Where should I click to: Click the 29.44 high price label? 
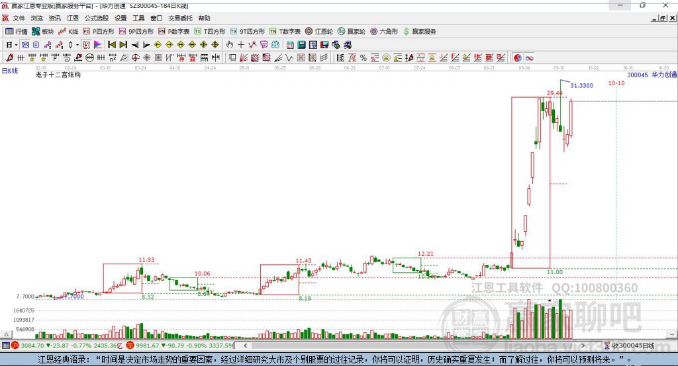click(x=555, y=92)
